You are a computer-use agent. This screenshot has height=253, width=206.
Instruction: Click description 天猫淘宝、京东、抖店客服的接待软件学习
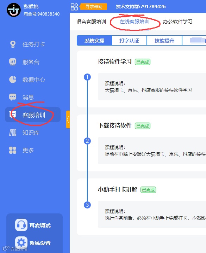[x=148, y=90]
